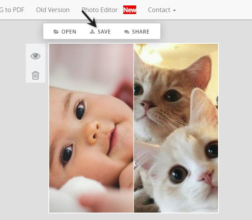Open the Contact dropdown menu
Screen dimensions: 252x220
click(159, 10)
